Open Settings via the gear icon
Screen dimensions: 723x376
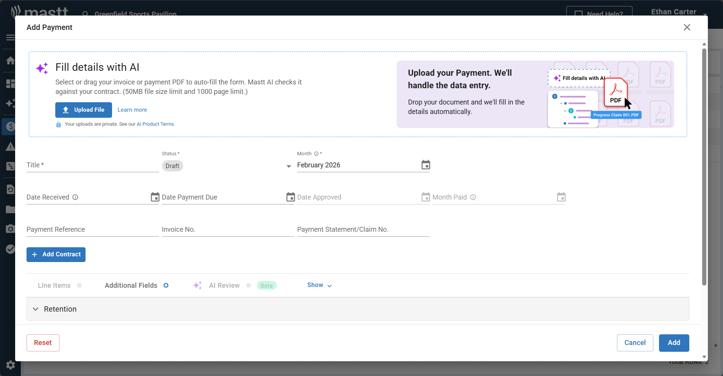click(11, 365)
